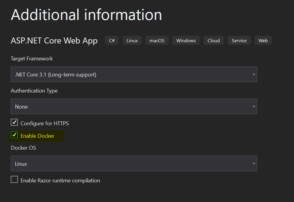Uncheck the Enable Docker checkbox
This screenshot has width=294, height=202.
pos(14,135)
